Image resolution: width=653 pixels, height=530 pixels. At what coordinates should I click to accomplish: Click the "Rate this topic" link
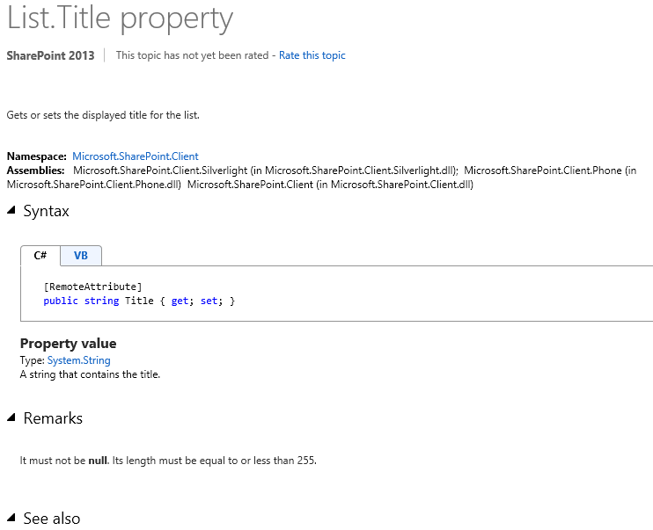pos(312,55)
